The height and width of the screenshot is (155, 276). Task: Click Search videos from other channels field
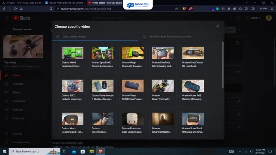pos(181,37)
